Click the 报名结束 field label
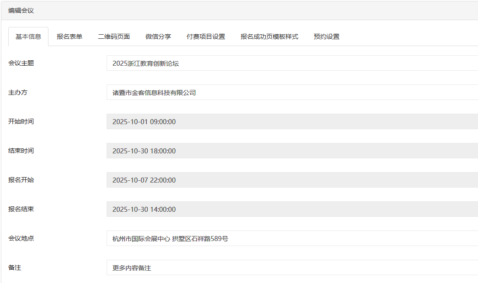478x283 pixels. [21, 209]
